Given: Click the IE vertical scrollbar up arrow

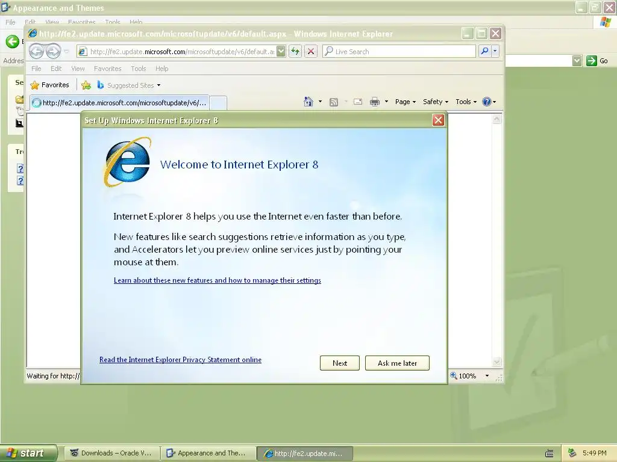Looking at the screenshot, I should (497, 119).
